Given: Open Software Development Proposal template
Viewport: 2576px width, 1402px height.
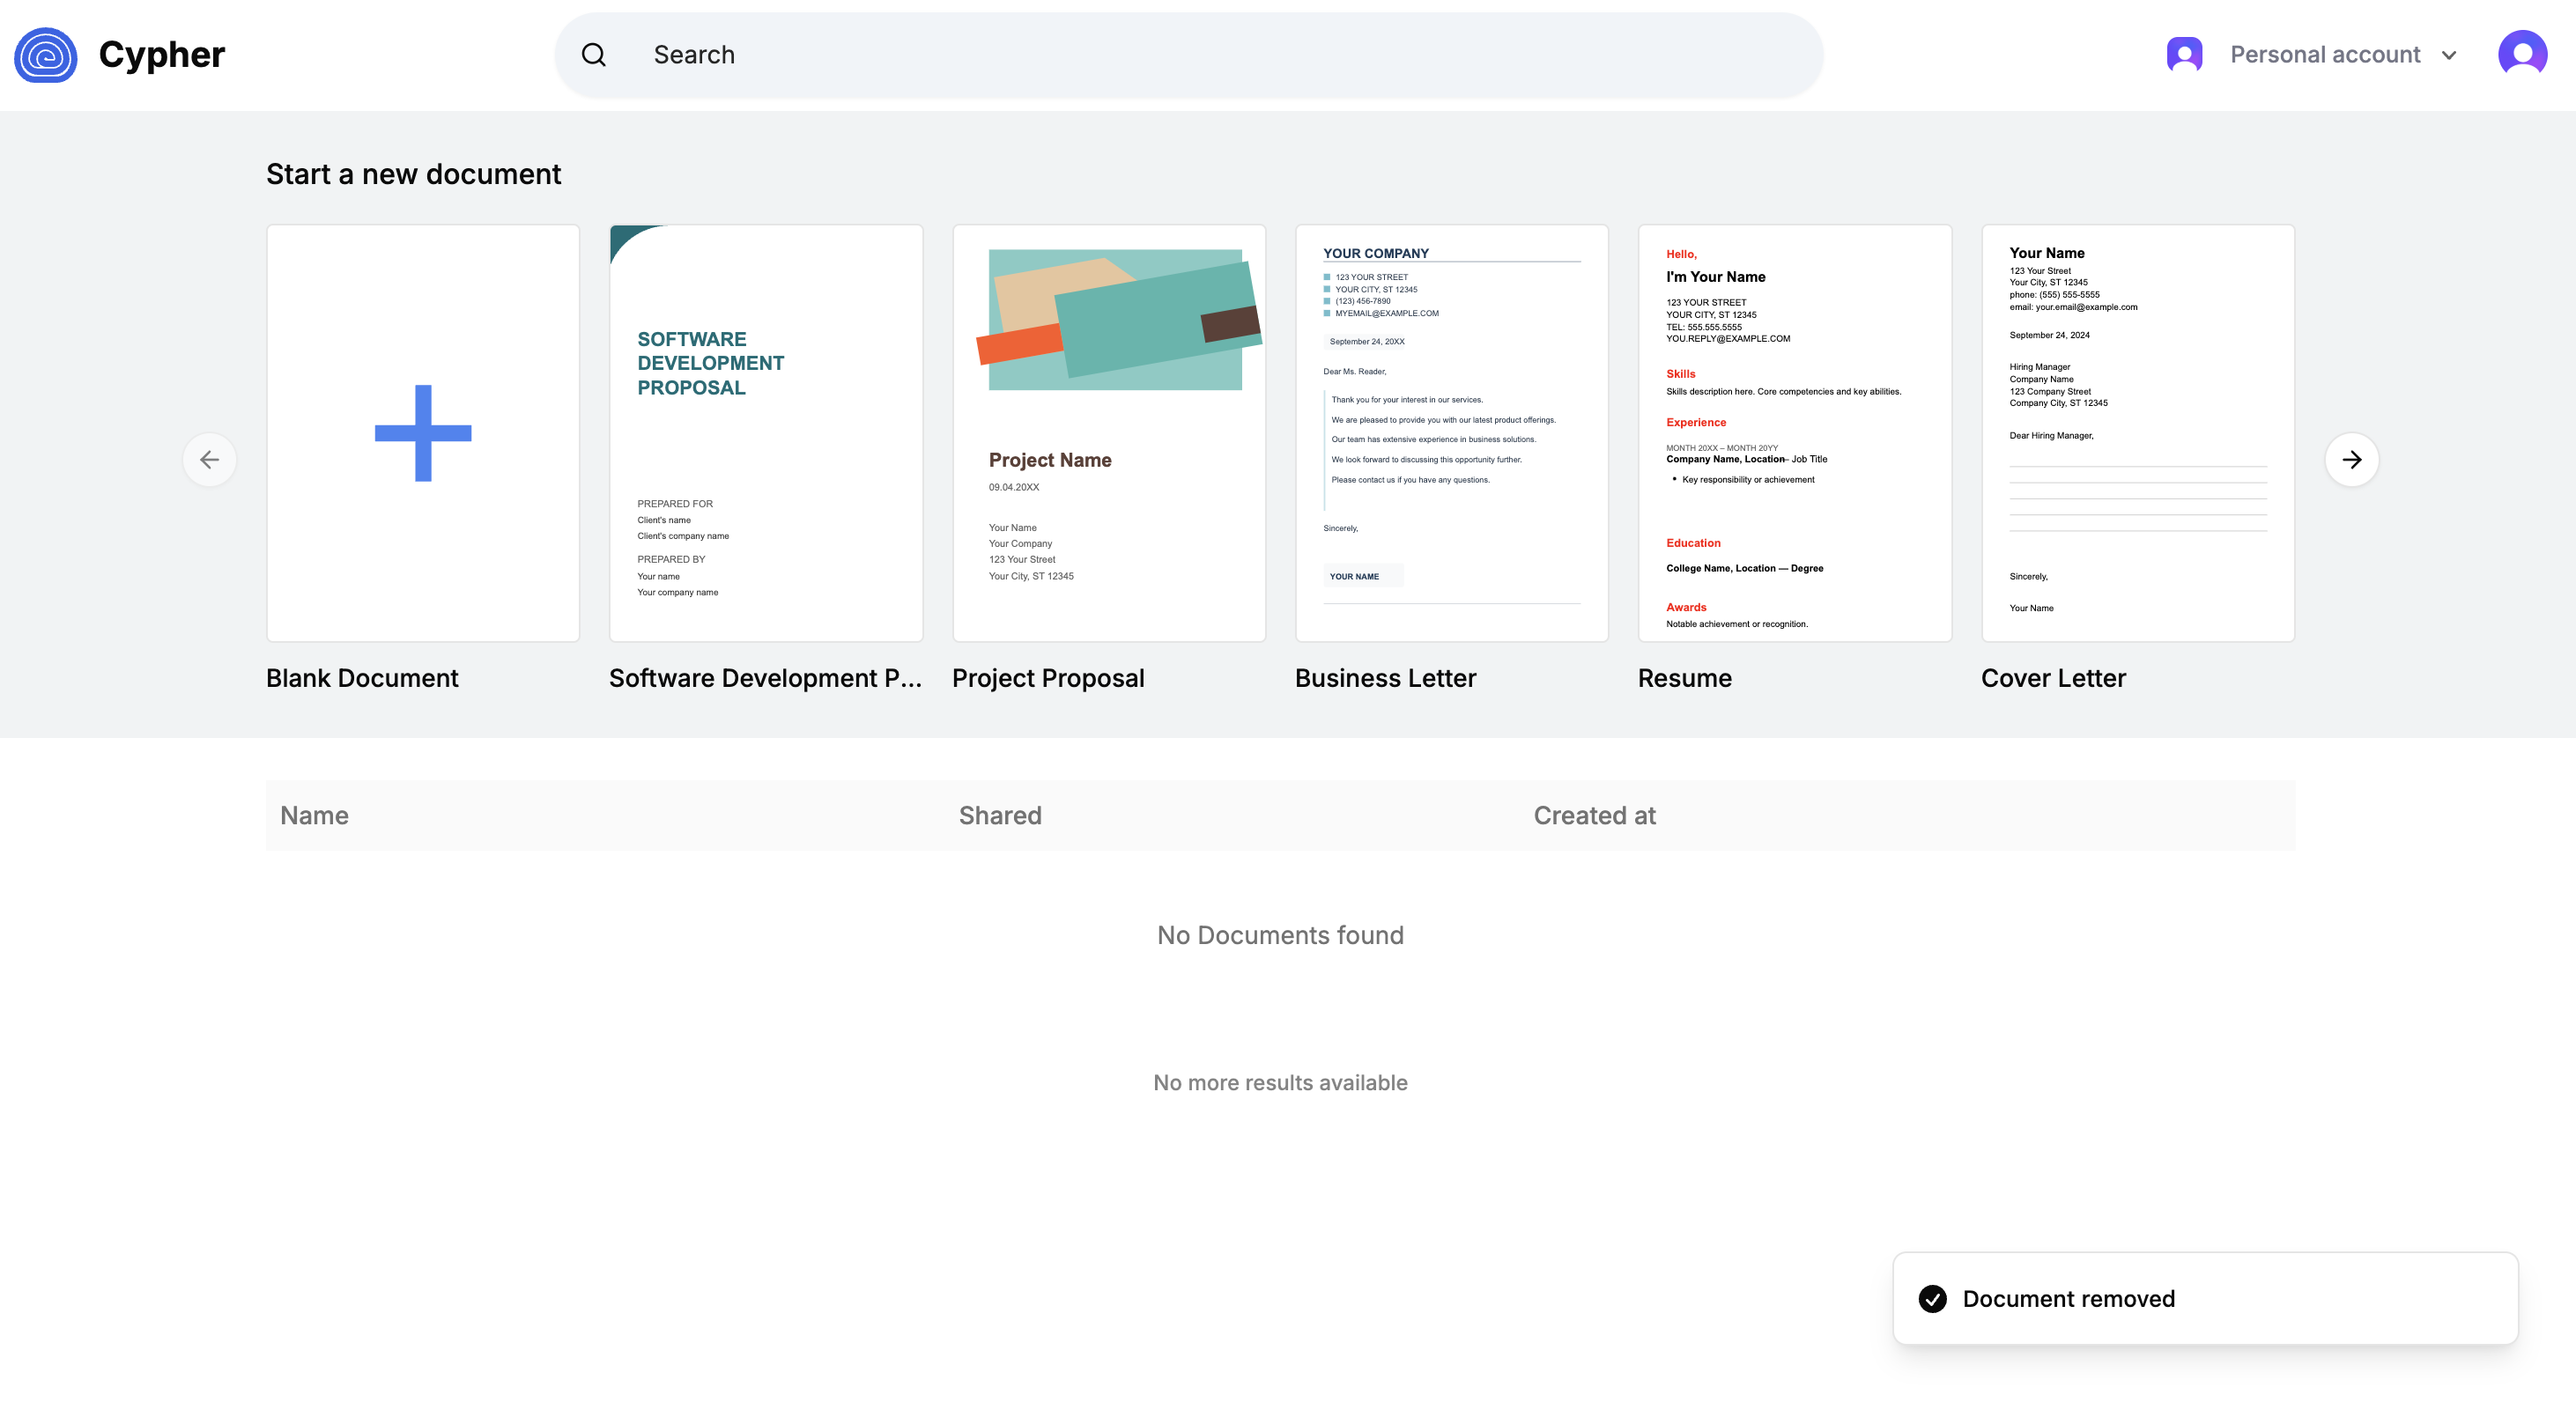Looking at the screenshot, I should 766,432.
